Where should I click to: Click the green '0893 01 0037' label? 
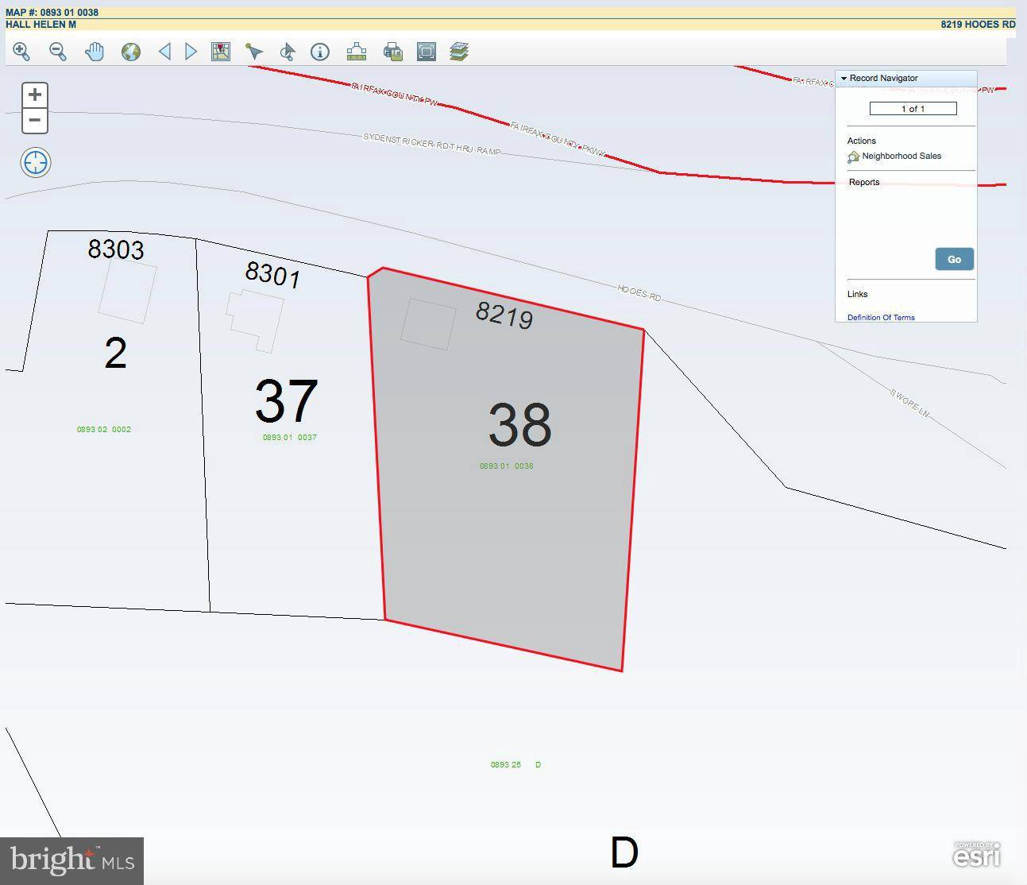290,438
